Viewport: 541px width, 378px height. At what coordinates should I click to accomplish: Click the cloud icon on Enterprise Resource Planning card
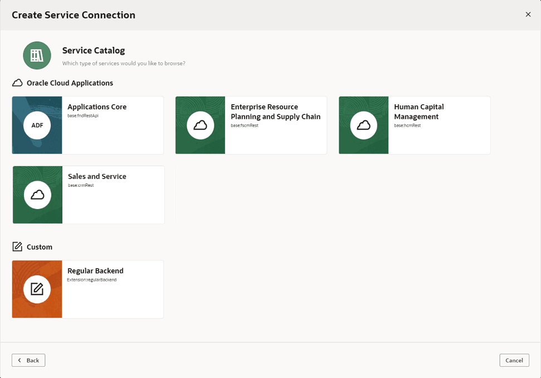[200, 125]
